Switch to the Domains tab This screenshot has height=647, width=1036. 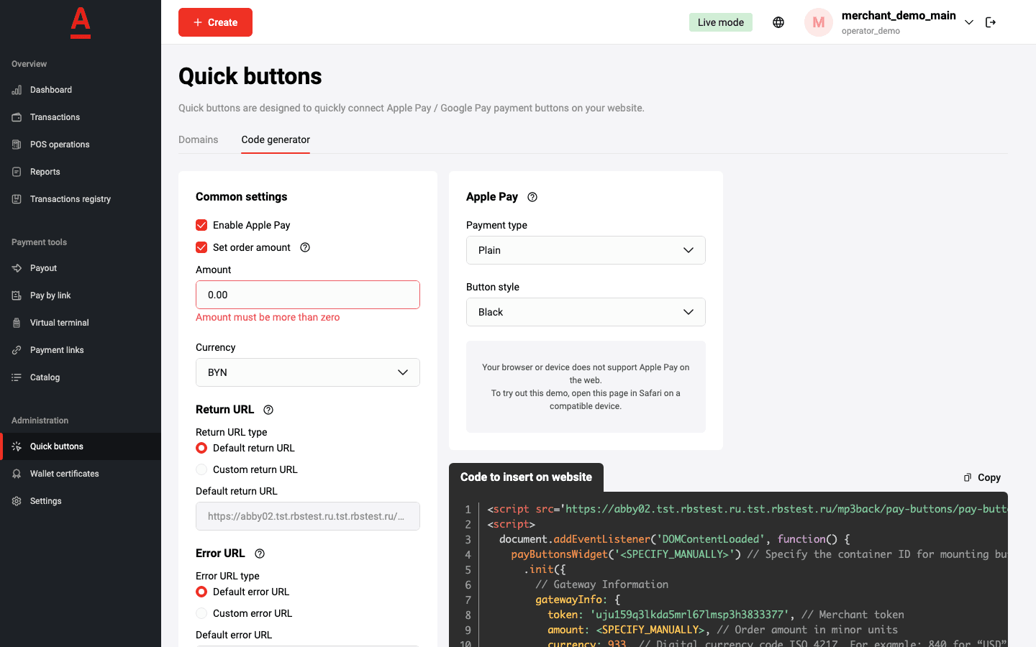[199, 139]
